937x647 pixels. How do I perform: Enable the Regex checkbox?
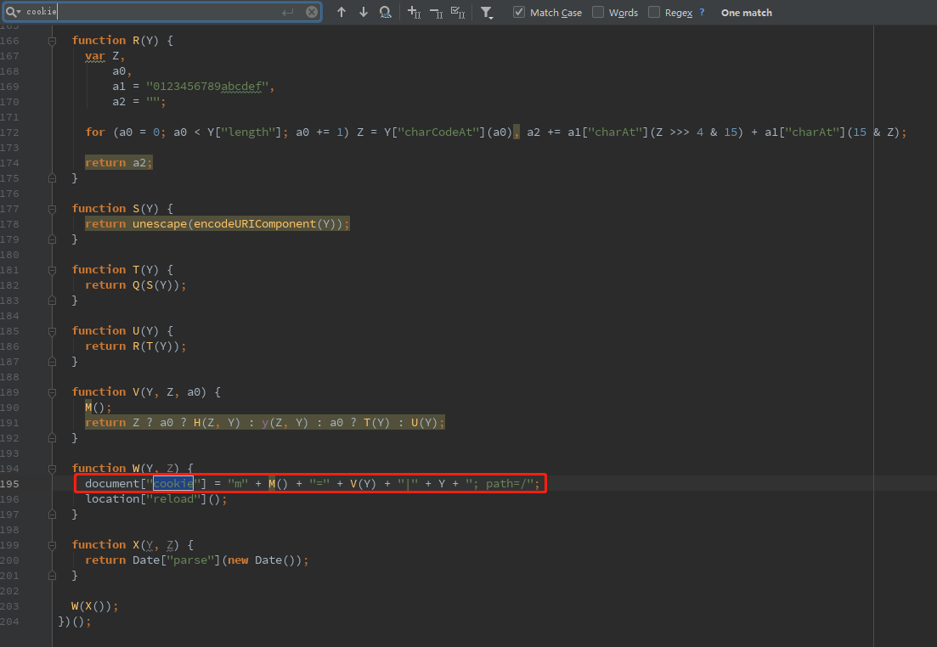[x=654, y=13]
